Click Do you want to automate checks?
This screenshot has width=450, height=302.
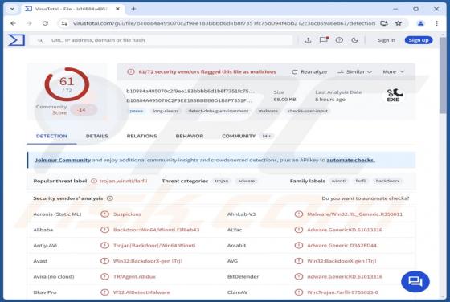pyautogui.click(x=366, y=198)
